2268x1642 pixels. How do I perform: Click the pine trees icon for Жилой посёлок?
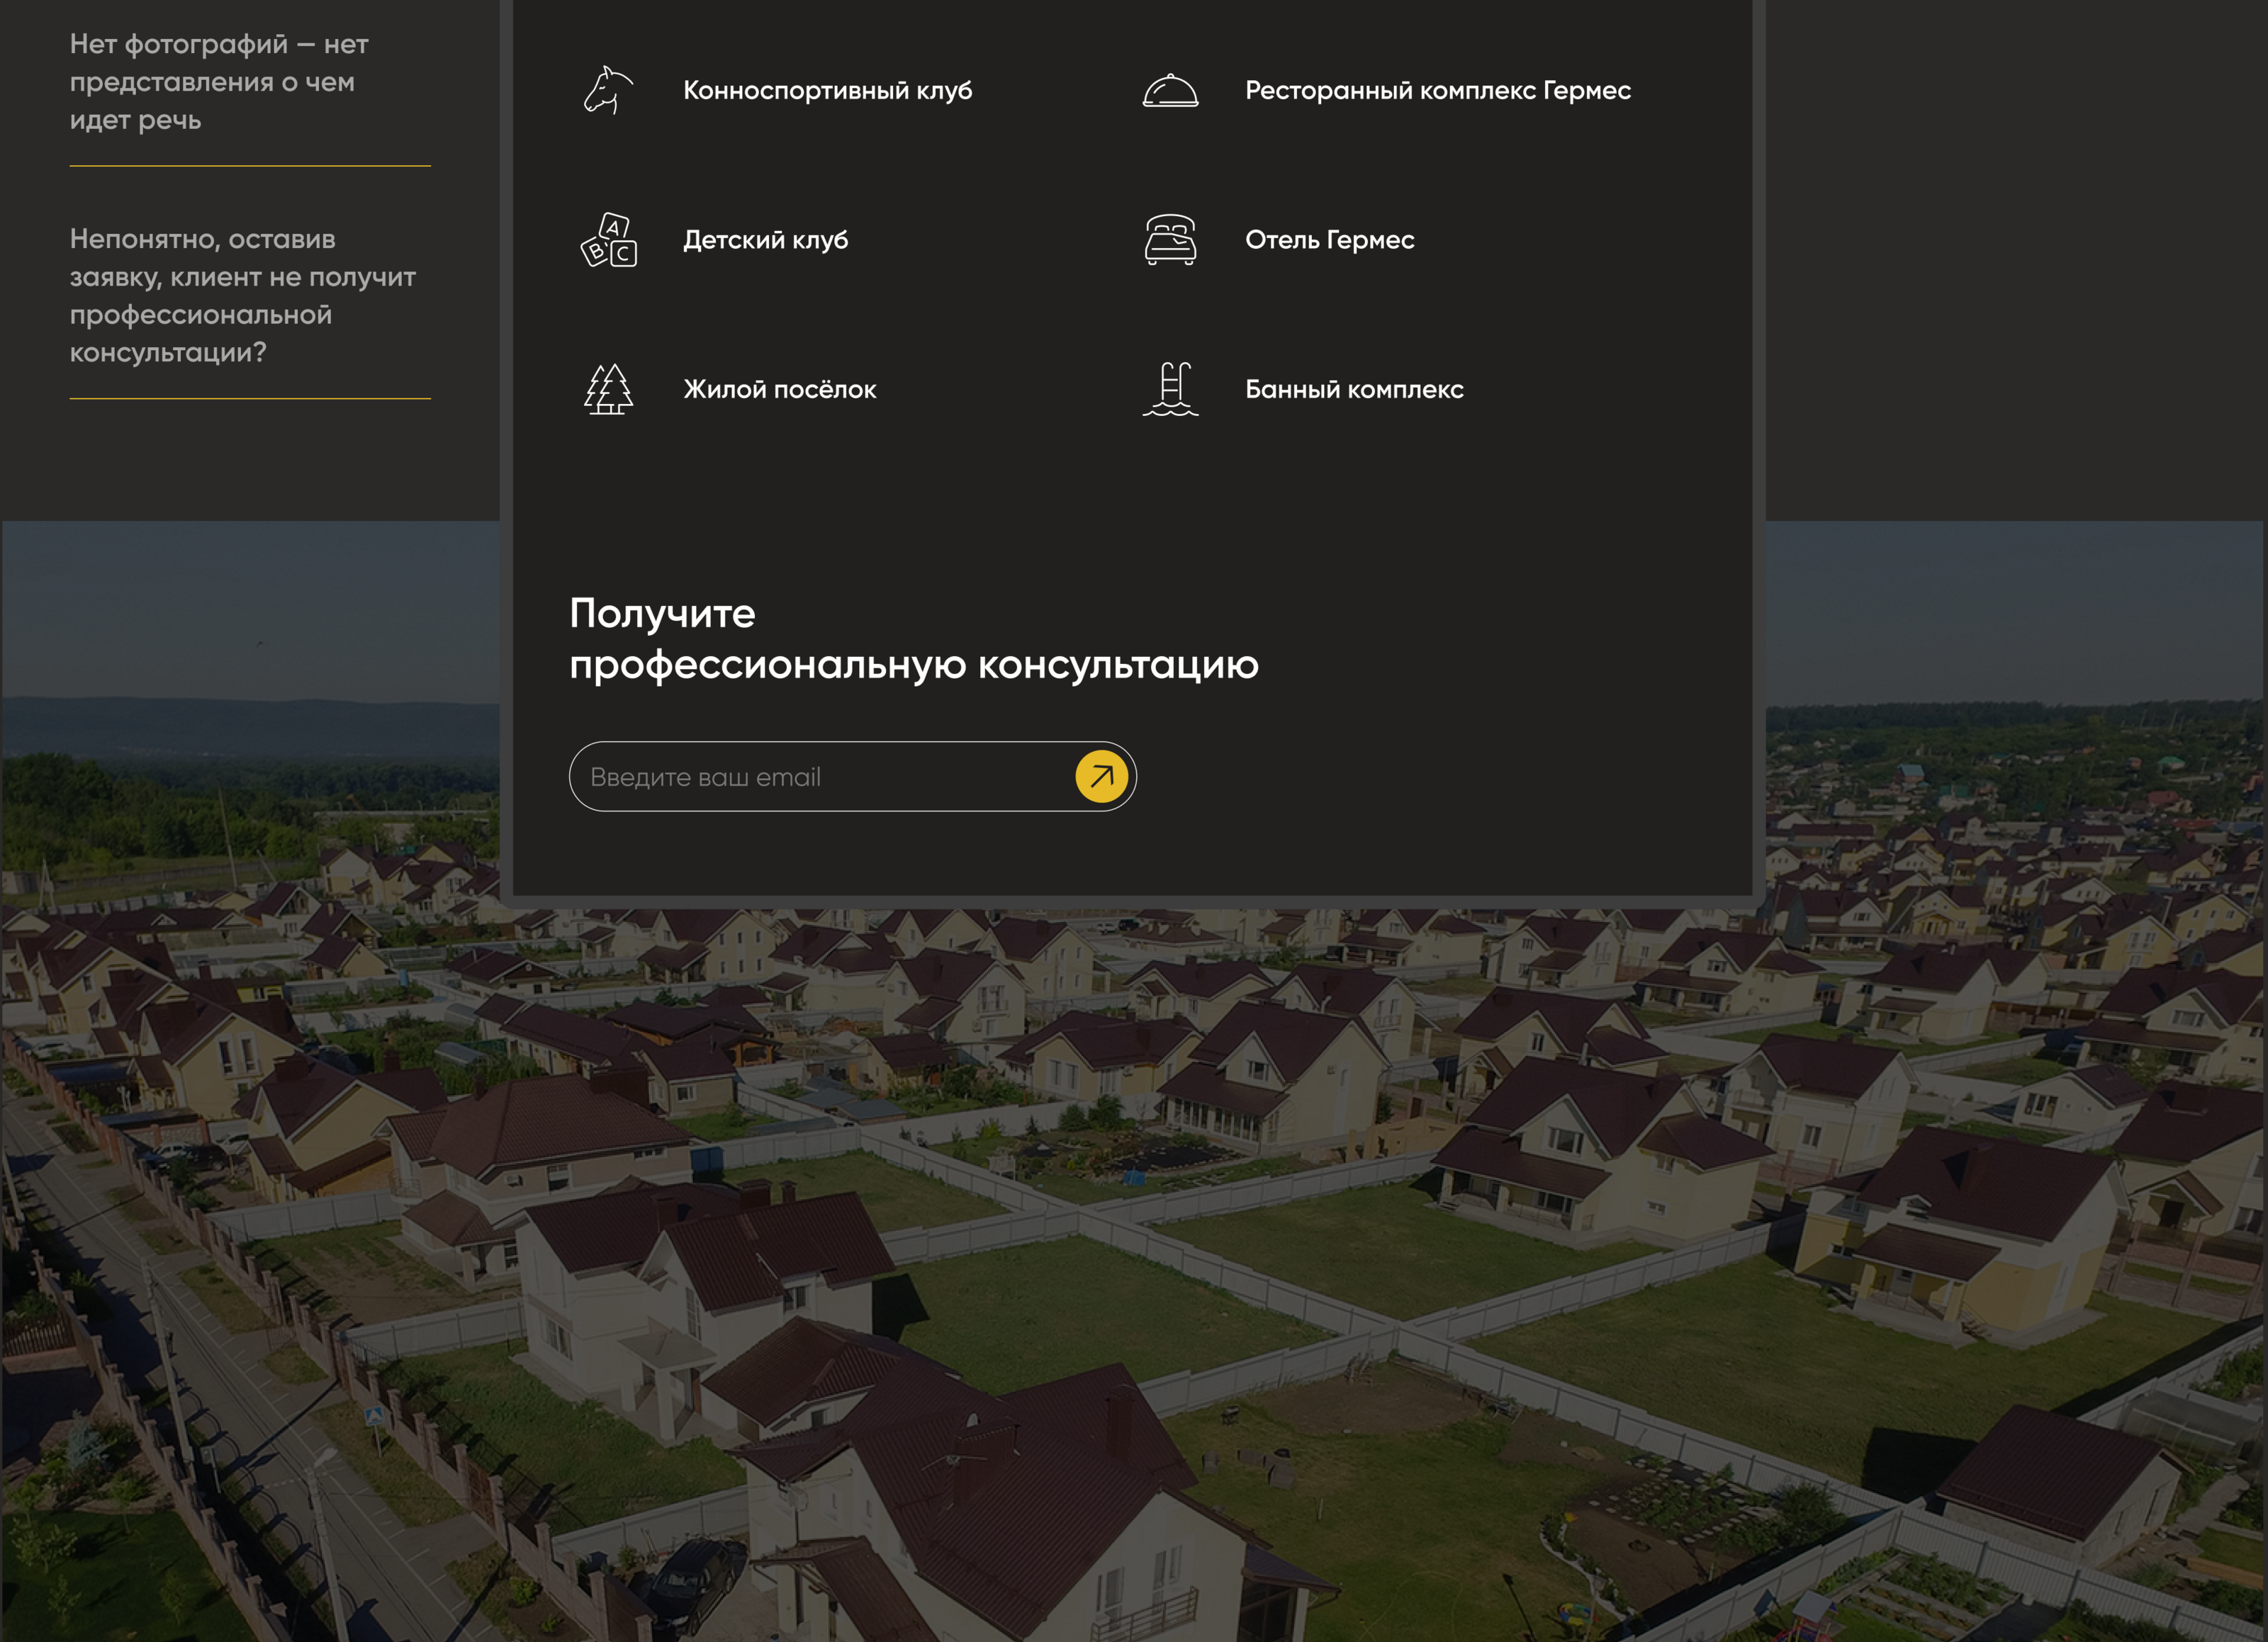pyautogui.click(x=608, y=389)
